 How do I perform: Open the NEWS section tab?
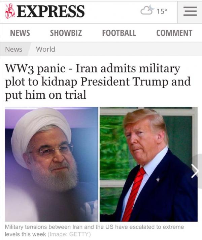pos(20,33)
